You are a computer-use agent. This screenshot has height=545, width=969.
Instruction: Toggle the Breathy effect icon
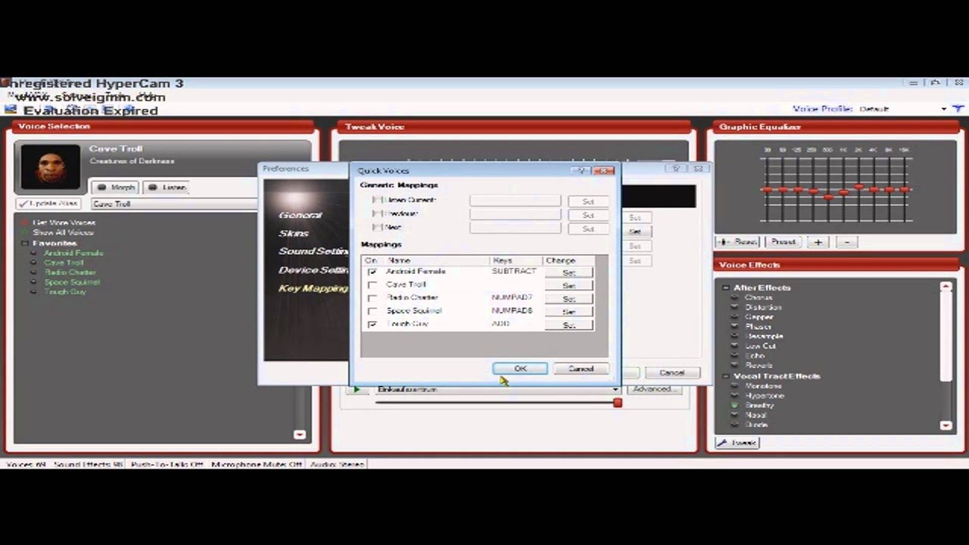coord(734,406)
